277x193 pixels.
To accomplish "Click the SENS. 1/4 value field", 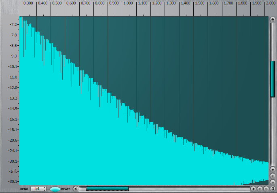I will (x=38, y=189).
